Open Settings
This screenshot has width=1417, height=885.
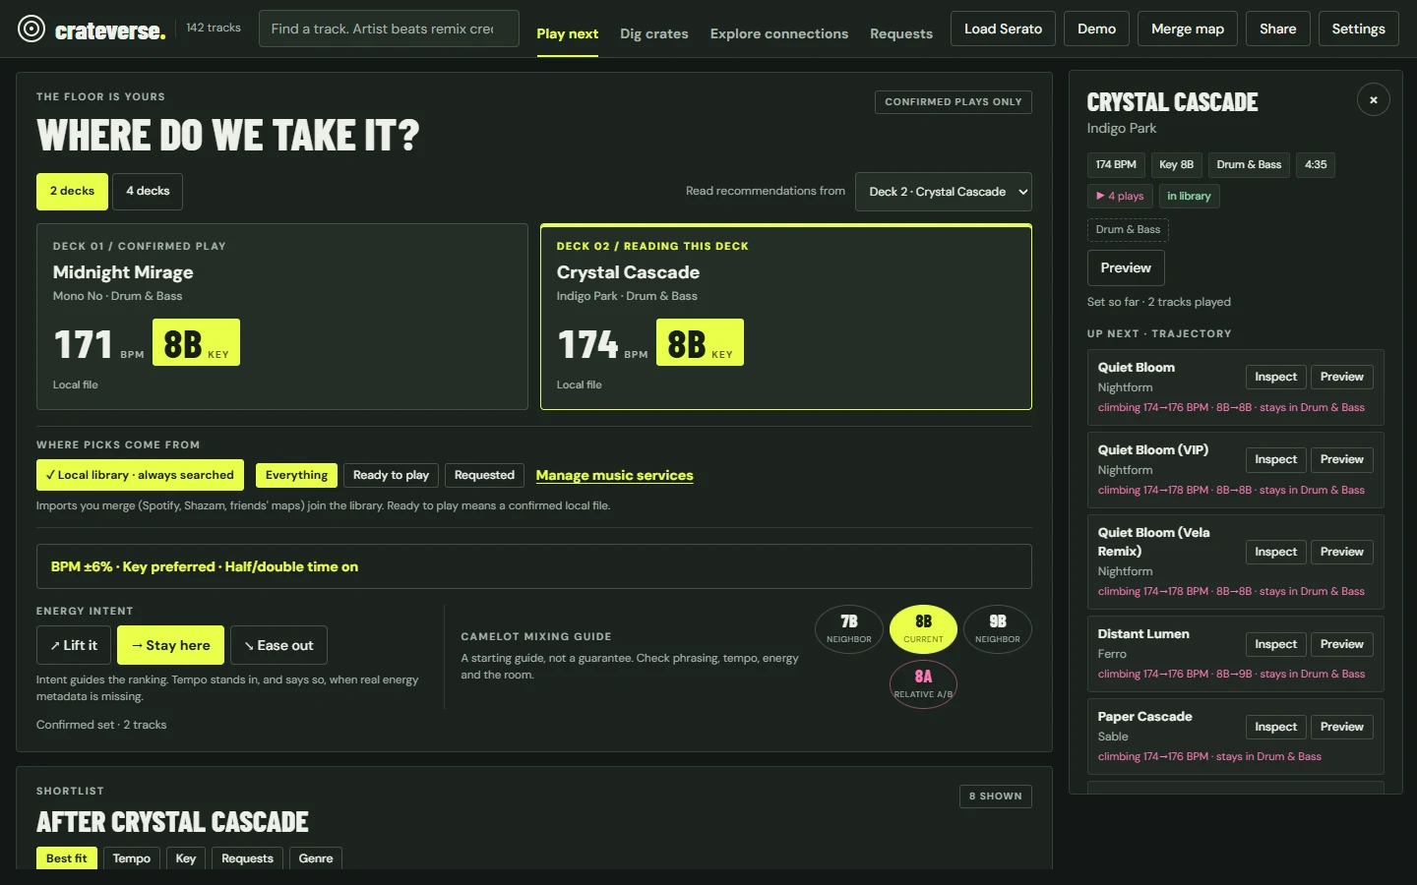click(1358, 29)
